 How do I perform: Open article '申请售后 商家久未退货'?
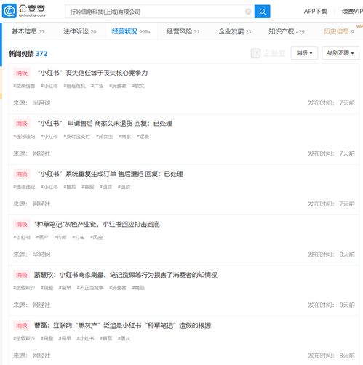pos(105,124)
